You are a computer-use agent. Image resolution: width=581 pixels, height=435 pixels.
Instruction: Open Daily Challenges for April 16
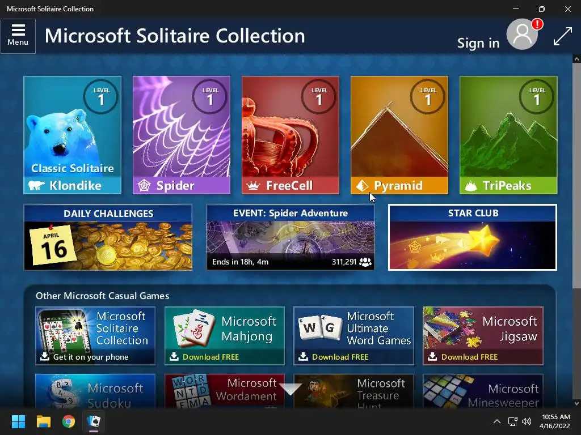coord(108,237)
